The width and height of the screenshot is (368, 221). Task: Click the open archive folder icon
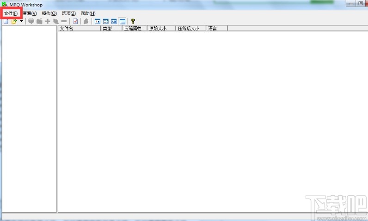tap(14, 22)
